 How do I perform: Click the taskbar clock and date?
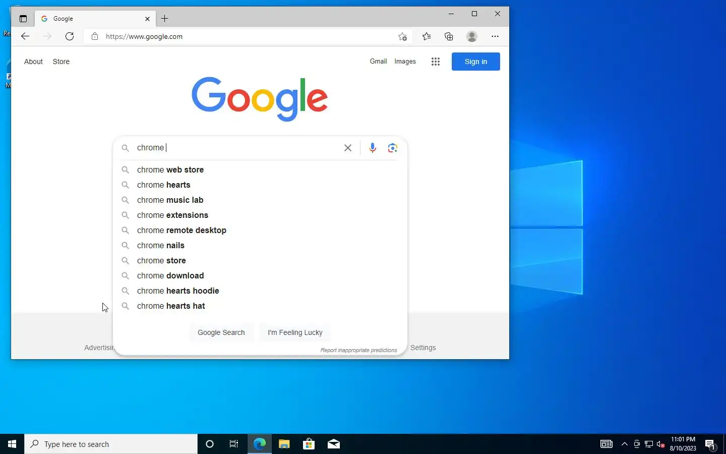tap(683, 444)
